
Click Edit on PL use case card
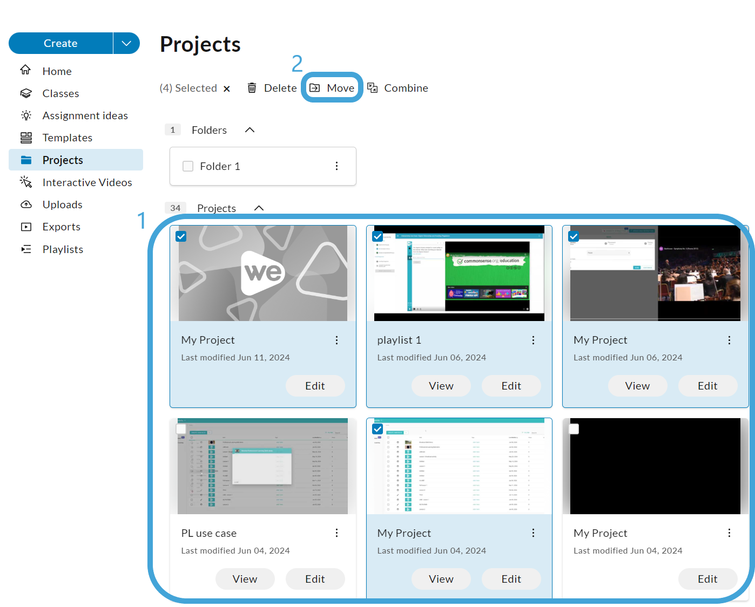pyautogui.click(x=315, y=579)
